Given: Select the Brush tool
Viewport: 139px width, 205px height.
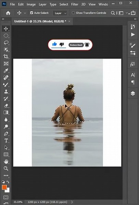Looking at the screenshot, I should click(x=6, y=85).
